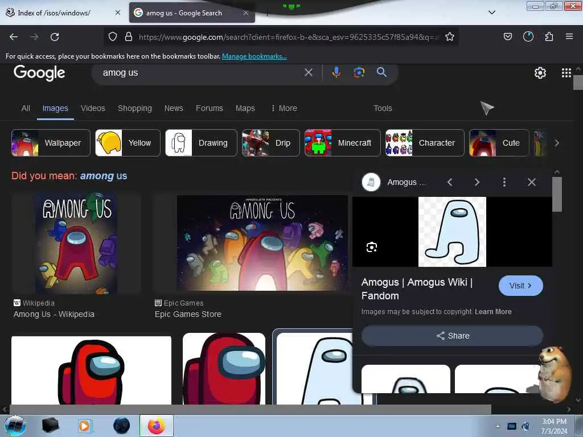This screenshot has height=437, width=583.
Task: Apply the Drip filter chip
Action: 270,143
